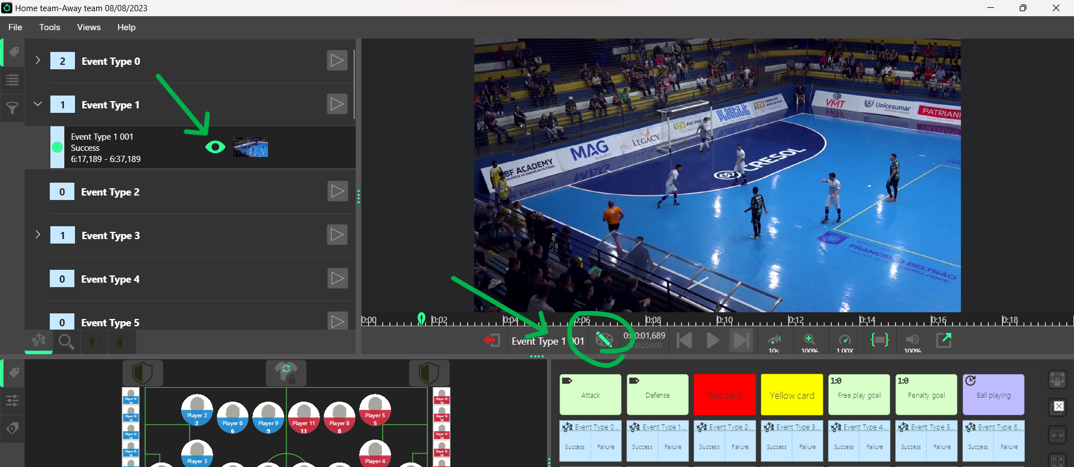1074x467 pixels.
Task: Click the Event Type 2 dashboard header
Action: coord(725,427)
